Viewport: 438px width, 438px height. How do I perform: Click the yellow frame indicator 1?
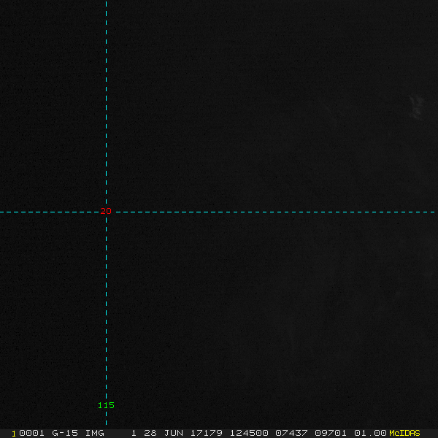14,434
